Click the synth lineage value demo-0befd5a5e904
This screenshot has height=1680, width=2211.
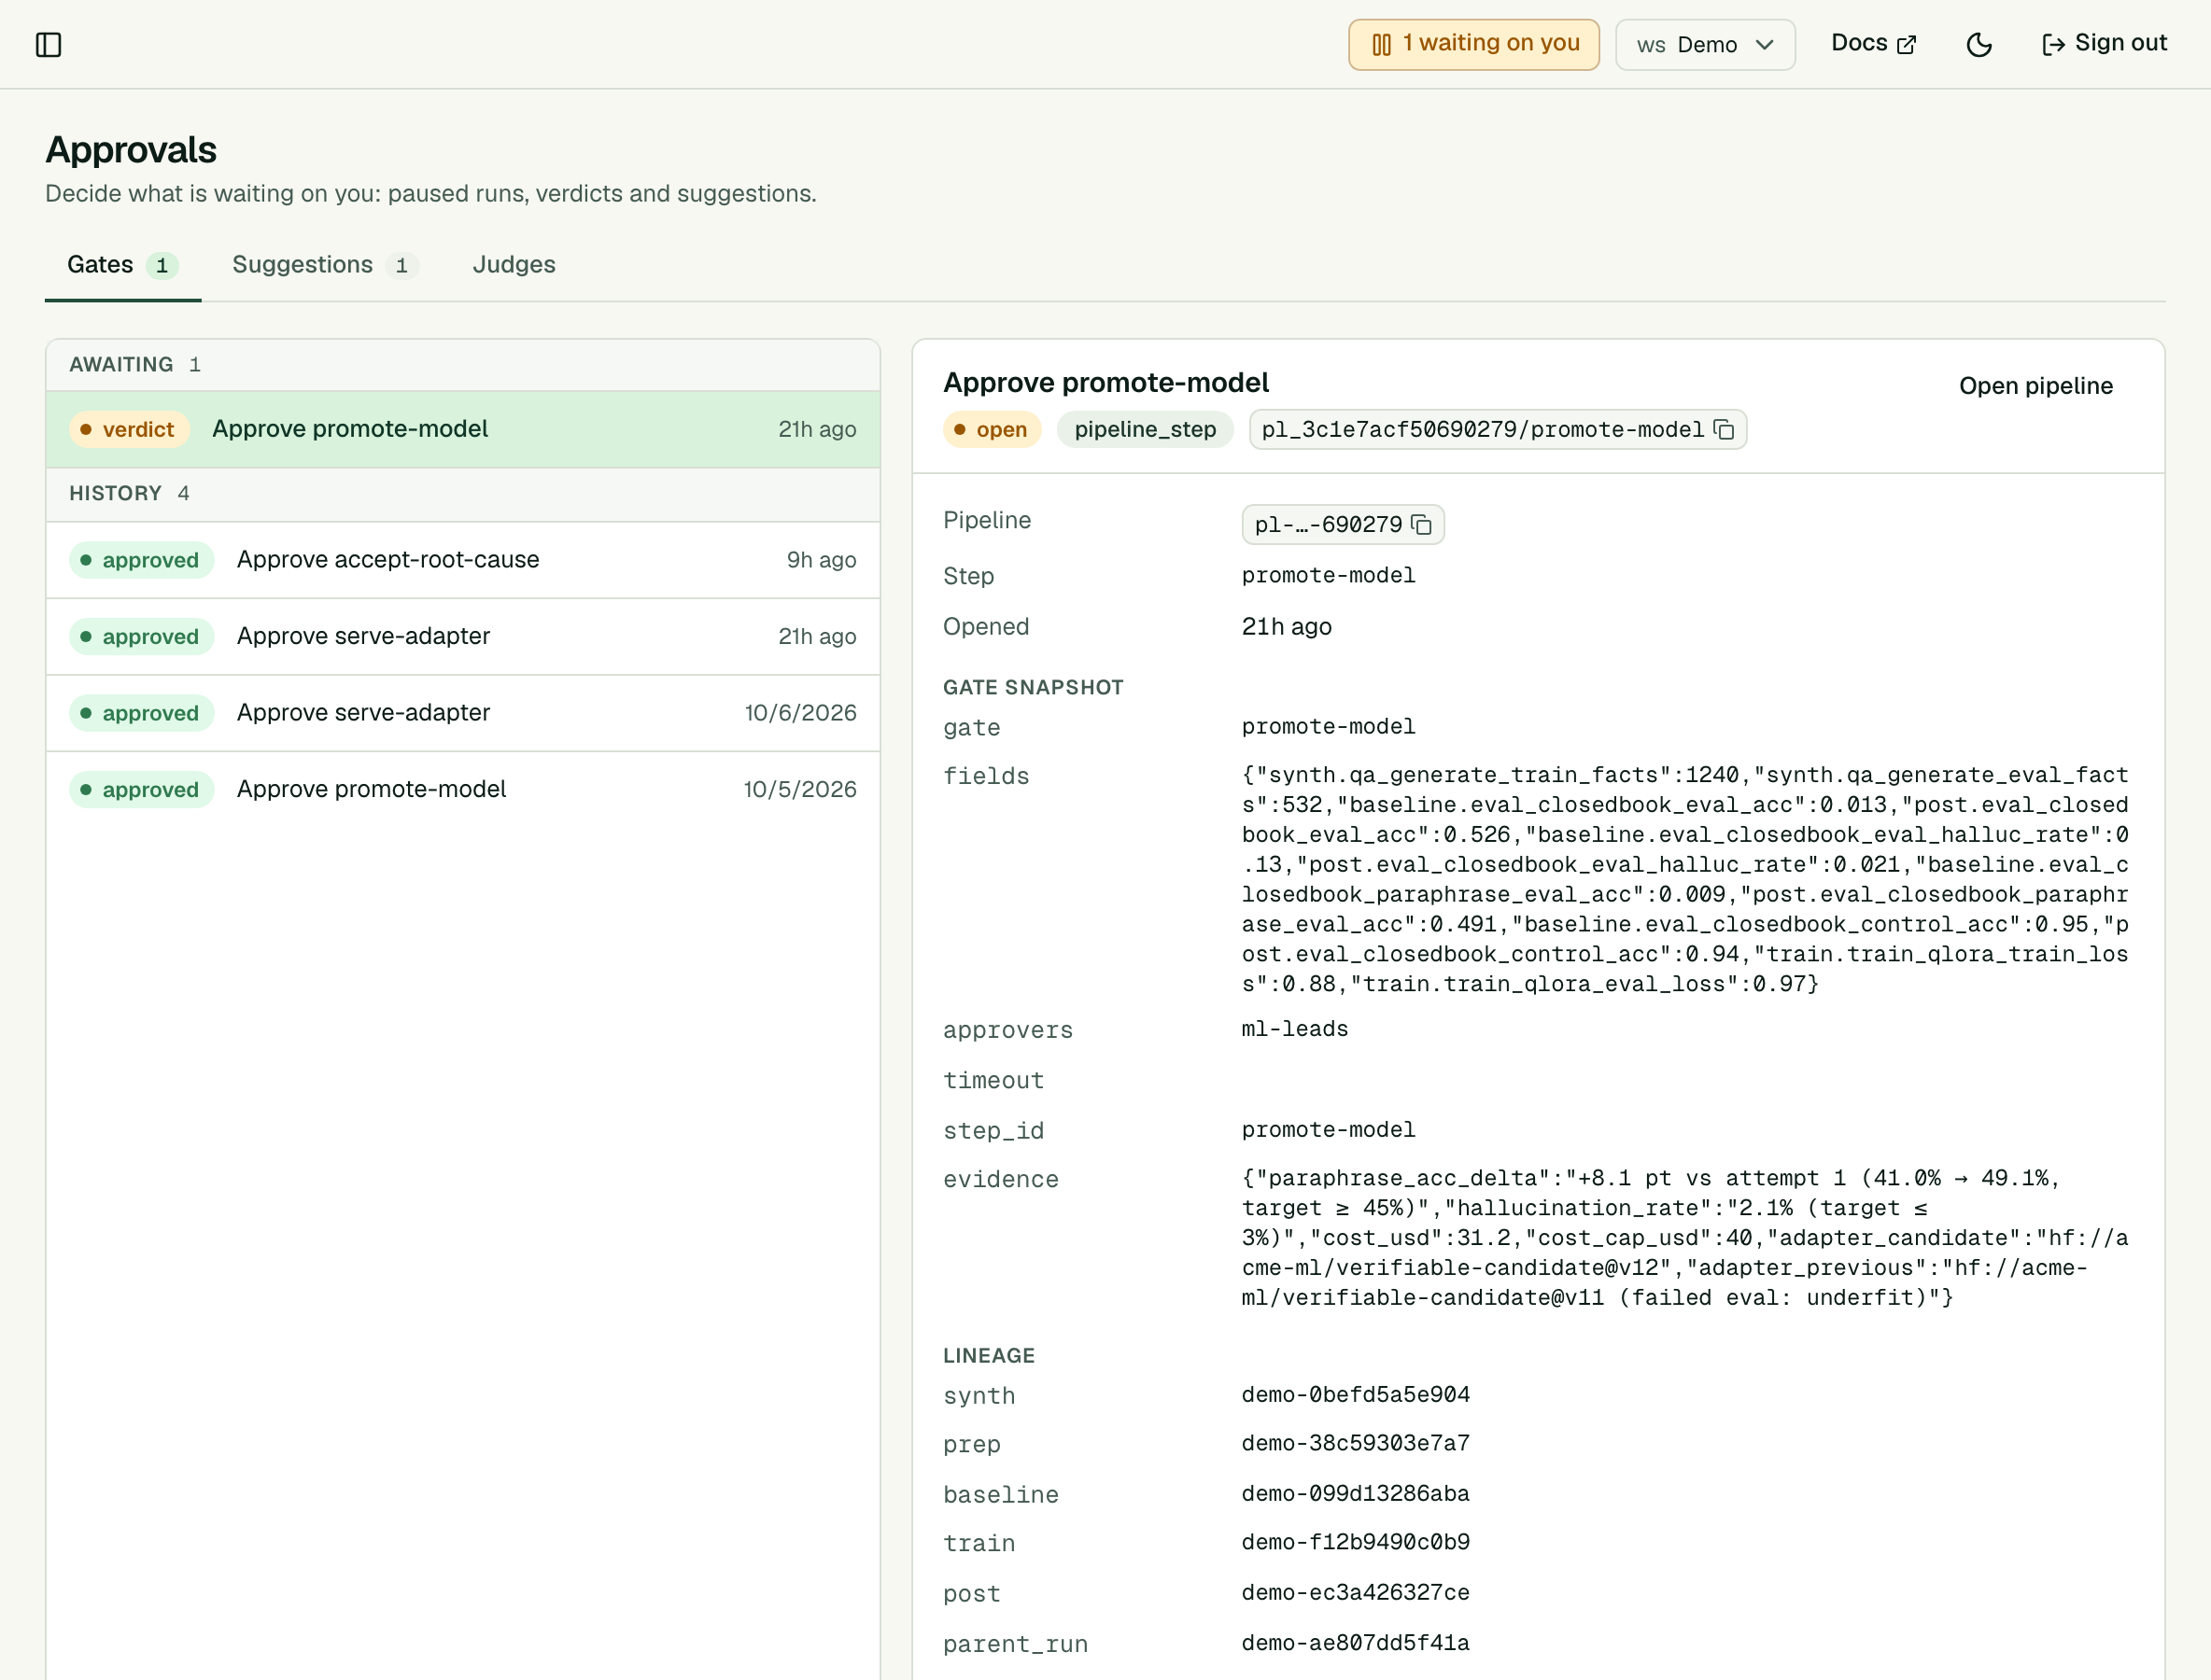pos(1356,1395)
